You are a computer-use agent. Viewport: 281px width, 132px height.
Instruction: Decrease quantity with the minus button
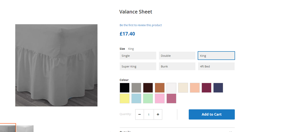point(140,115)
